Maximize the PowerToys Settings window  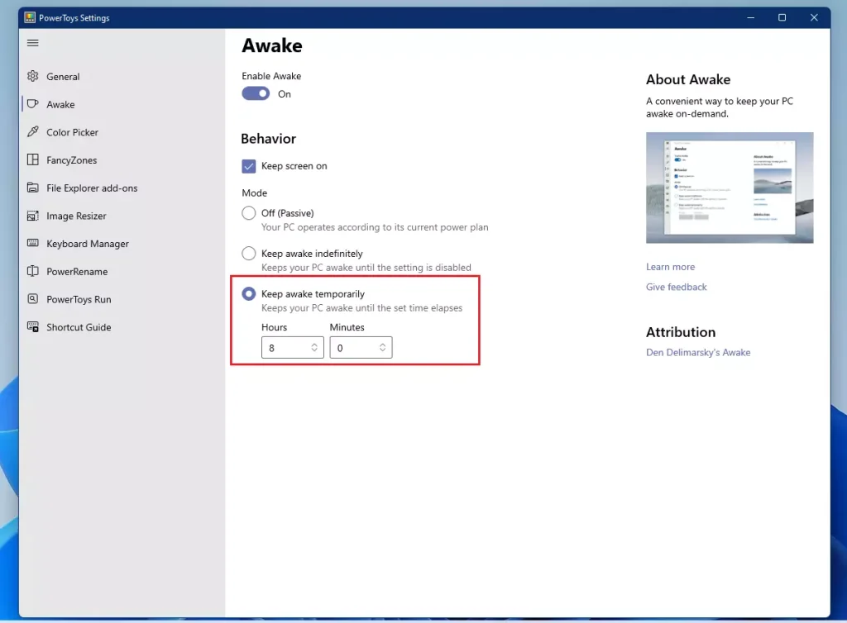pos(782,18)
